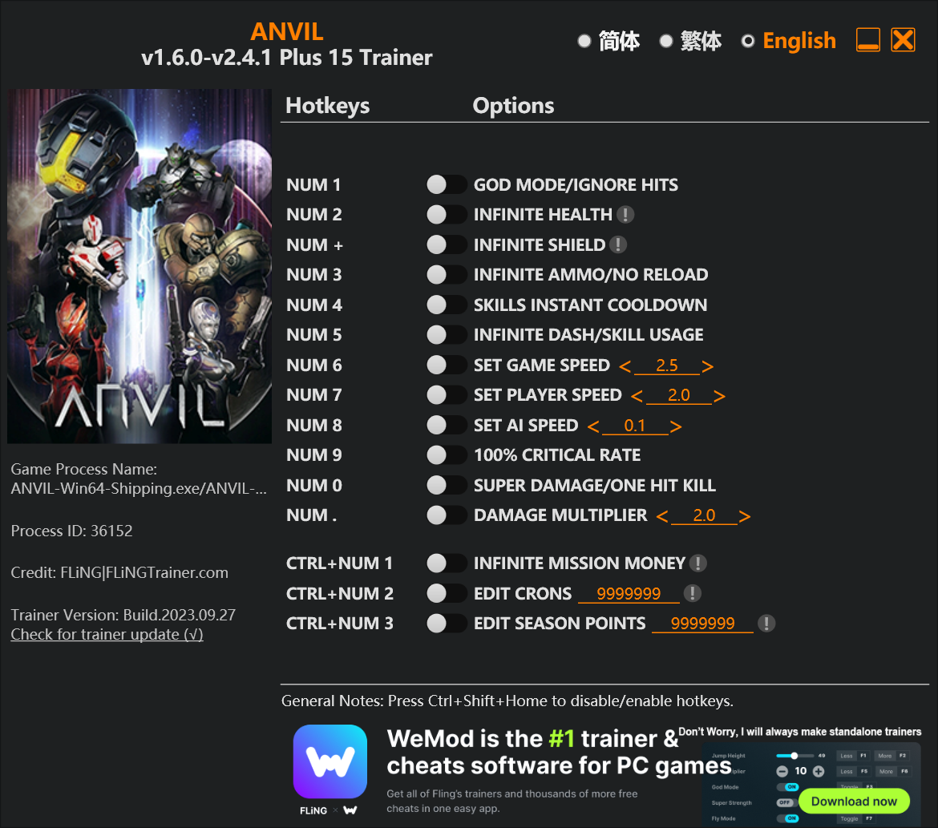Click the ANVIL game cover art
This screenshot has height=828, width=938.
point(139,266)
